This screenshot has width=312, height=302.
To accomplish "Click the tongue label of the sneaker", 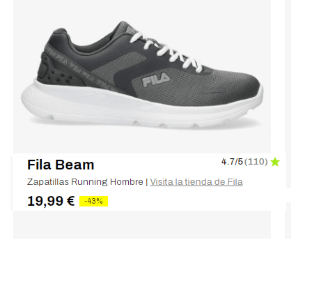I will (x=131, y=30).
